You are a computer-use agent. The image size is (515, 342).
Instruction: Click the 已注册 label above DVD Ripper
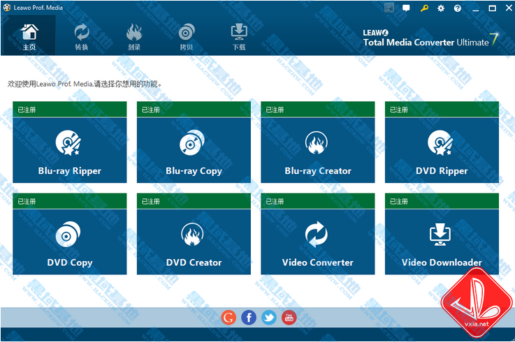point(399,110)
